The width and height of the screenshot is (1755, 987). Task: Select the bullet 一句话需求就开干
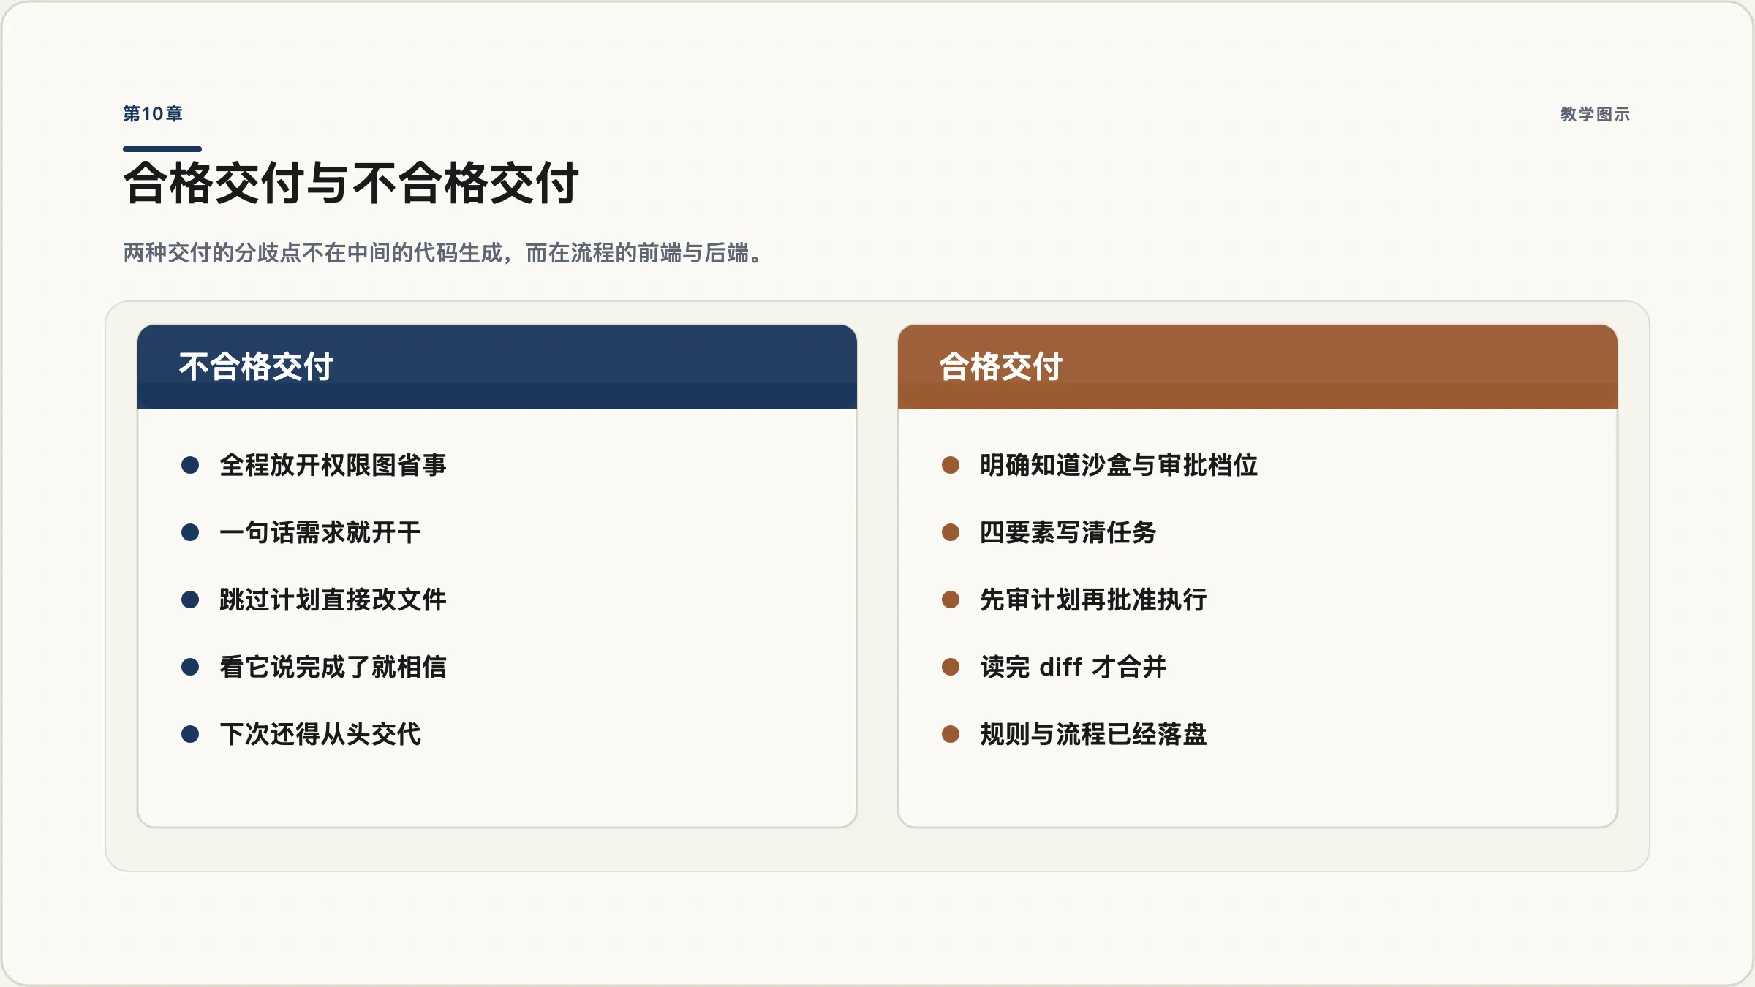[320, 532]
